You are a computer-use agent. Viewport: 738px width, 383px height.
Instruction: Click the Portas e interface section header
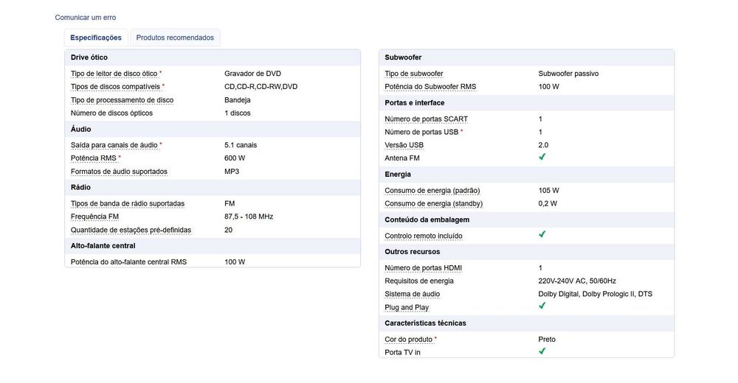(415, 103)
